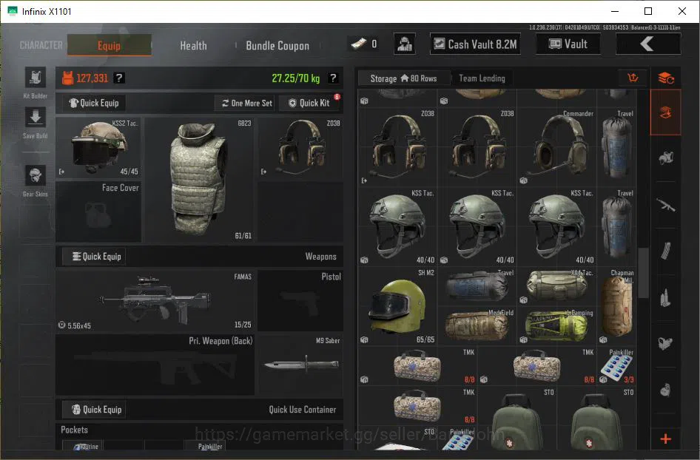This screenshot has height=460, width=700.
Task: Click Quick Equip in Weapons section
Action: click(94, 257)
